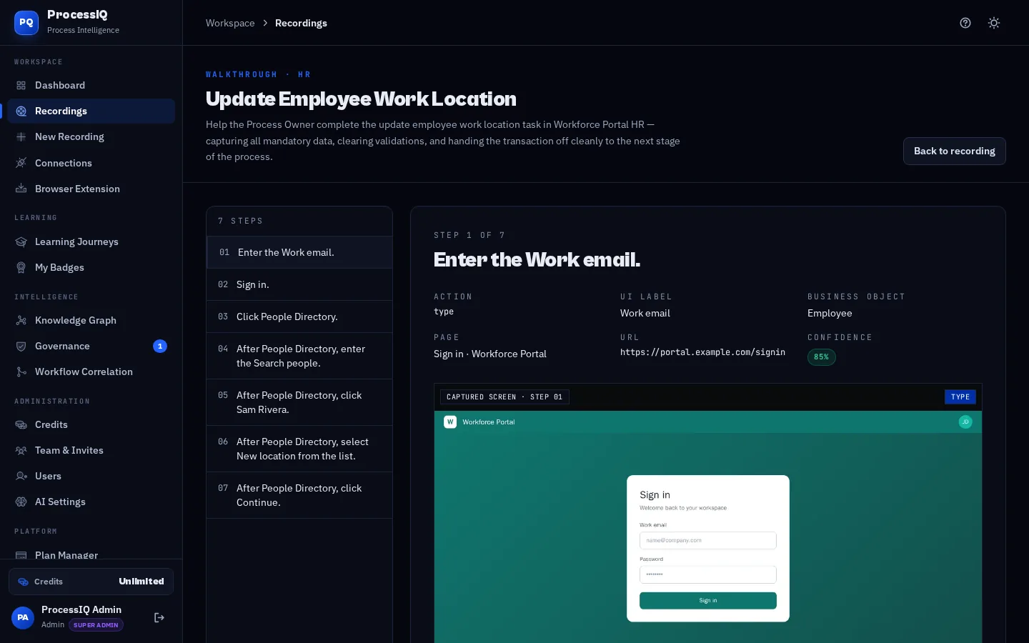Click the 85% confidence badge
Viewport: 1029px width, 643px height.
[821, 357]
